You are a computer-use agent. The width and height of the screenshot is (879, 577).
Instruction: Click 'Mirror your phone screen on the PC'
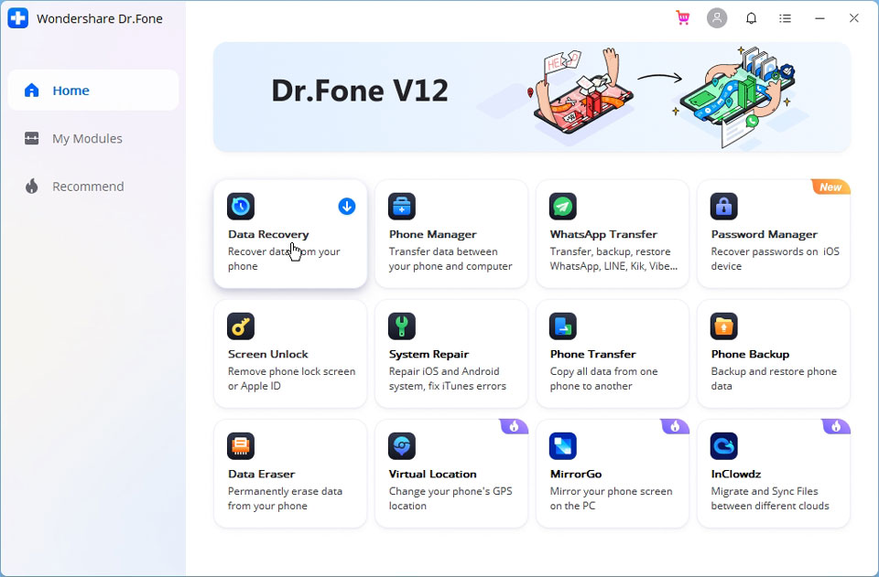(x=611, y=498)
